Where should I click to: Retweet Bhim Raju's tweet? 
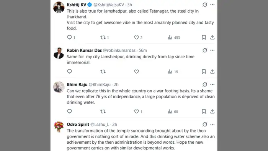click(x=103, y=112)
